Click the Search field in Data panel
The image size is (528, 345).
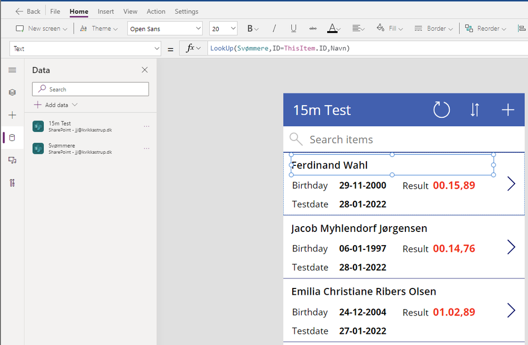(90, 89)
